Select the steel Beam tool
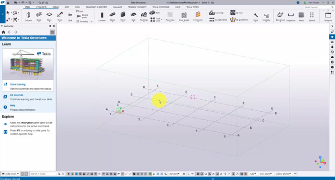This screenshot has width=335, height=180. tap(39, 16)
